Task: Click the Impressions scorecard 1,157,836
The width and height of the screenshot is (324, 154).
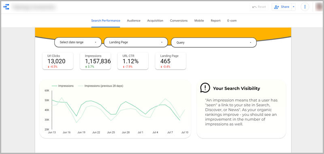Action: [x=95, y=61]
